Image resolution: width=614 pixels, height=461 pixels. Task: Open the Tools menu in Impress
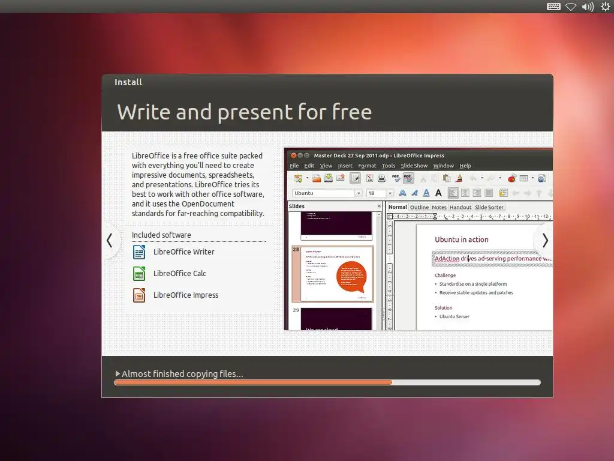tap(389, 166)
